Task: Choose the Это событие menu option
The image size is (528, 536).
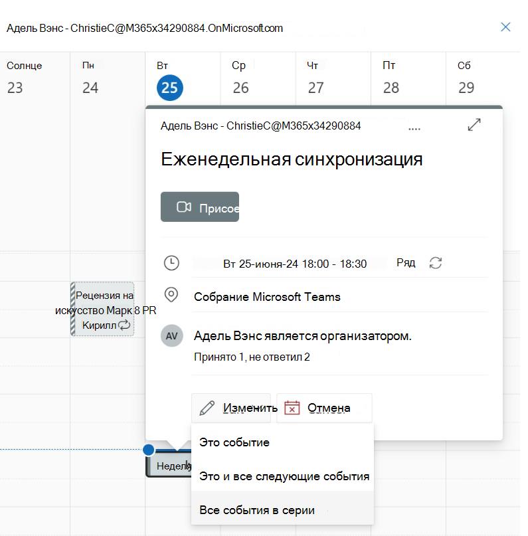Action: tap(282, 442)
